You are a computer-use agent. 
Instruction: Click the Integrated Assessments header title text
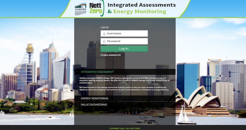coord(141,5)
